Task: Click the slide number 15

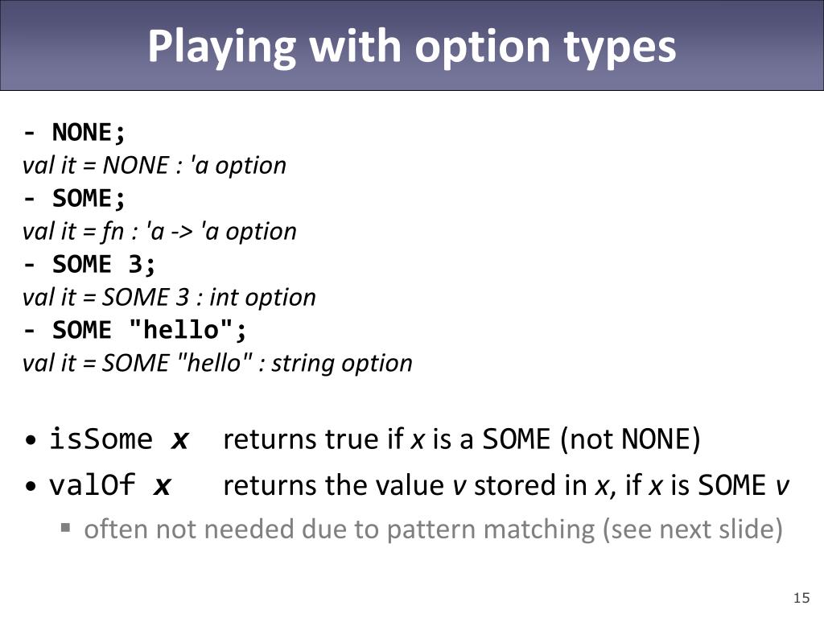Action: click(x=801, y=598)
